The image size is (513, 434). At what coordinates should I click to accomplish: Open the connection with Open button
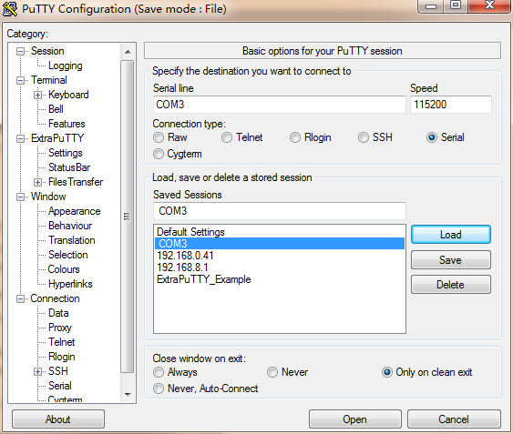click(x=355, y=419)
